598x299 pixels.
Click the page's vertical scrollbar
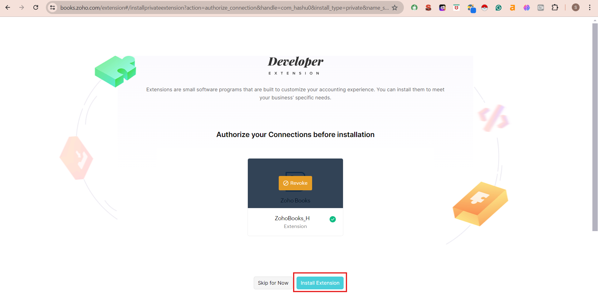coord(595,127)
